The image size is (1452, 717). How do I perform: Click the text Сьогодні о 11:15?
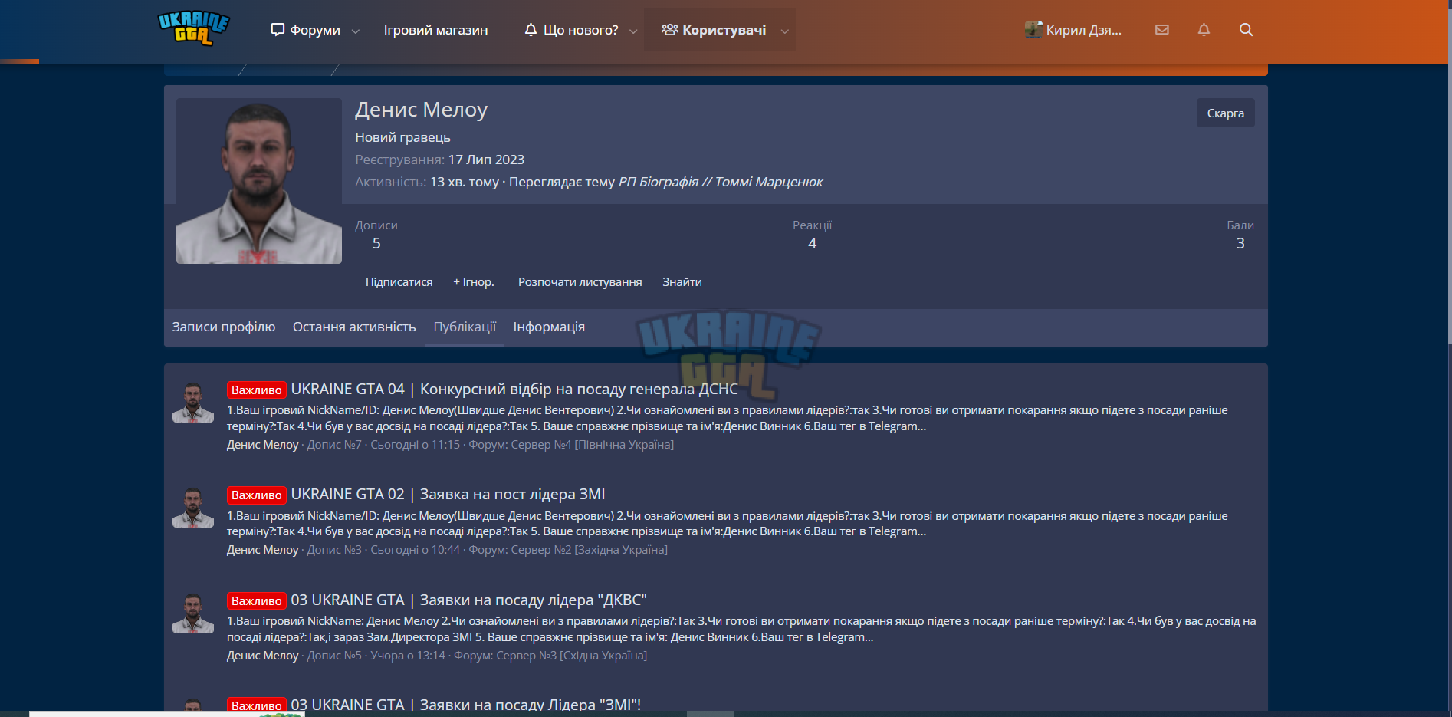tap(416, 445)
